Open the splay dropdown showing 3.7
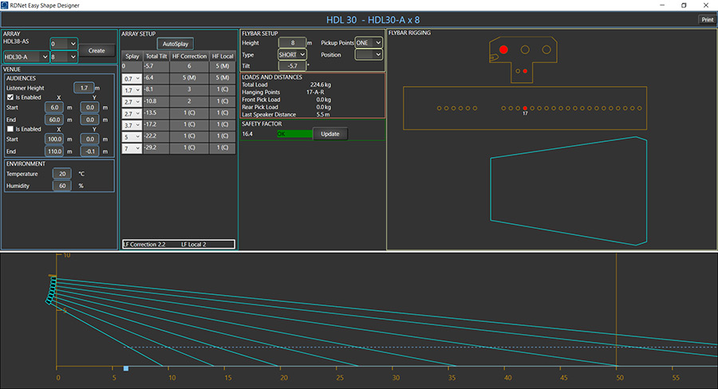 tap(132, 125)
